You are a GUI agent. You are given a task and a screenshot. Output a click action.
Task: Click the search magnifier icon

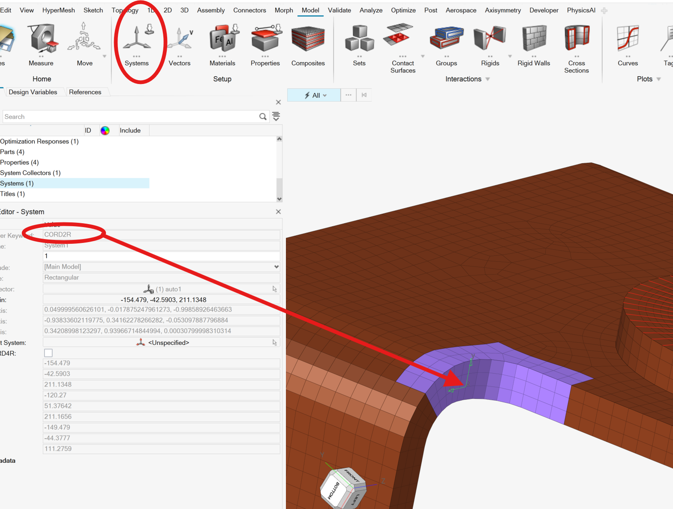click(x=263, y=117)
